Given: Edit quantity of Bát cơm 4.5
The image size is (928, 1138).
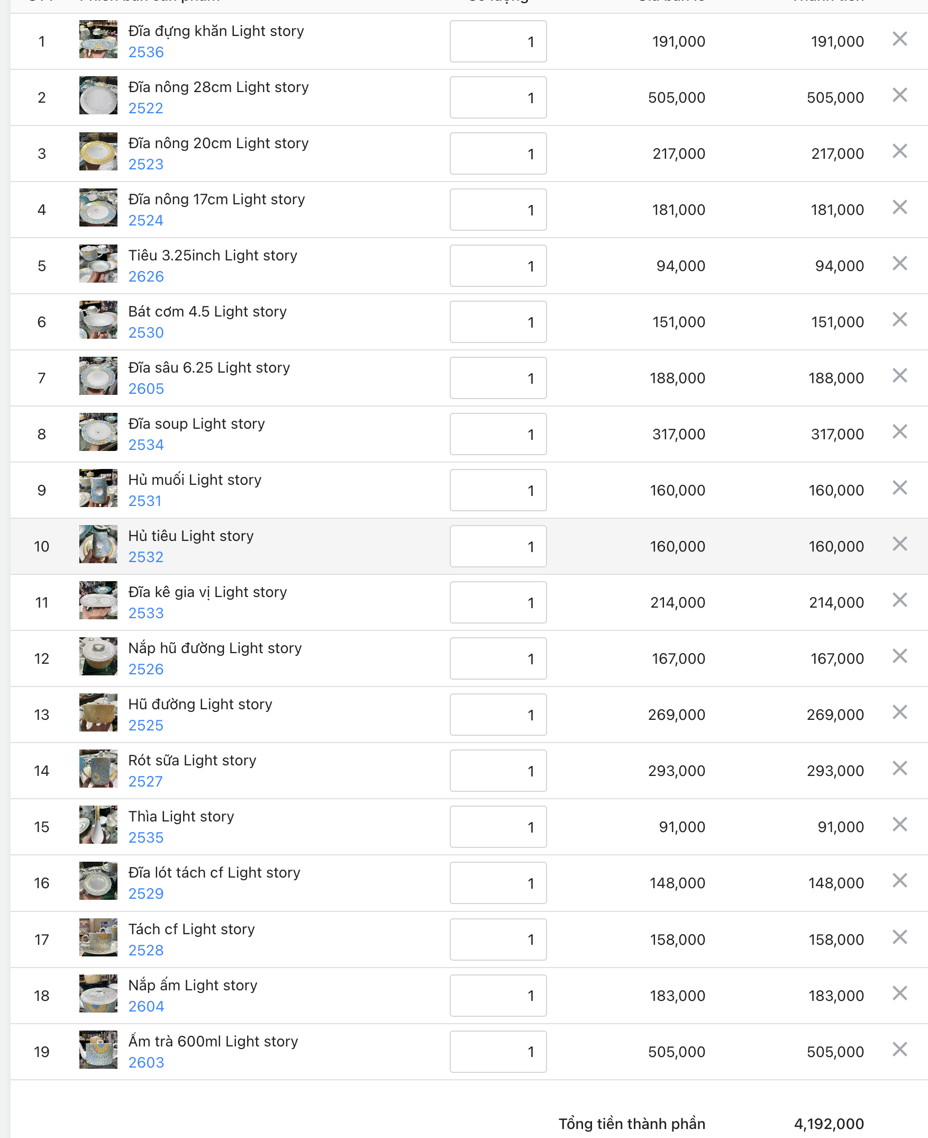Looking at the screenshot, I should pos(498,322).
